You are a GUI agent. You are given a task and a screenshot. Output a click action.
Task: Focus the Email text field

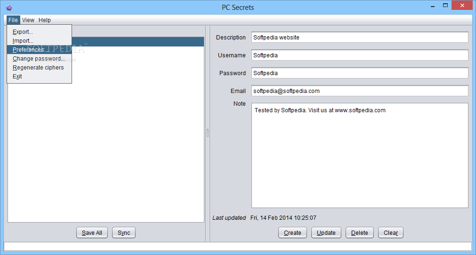pos(360,91)
